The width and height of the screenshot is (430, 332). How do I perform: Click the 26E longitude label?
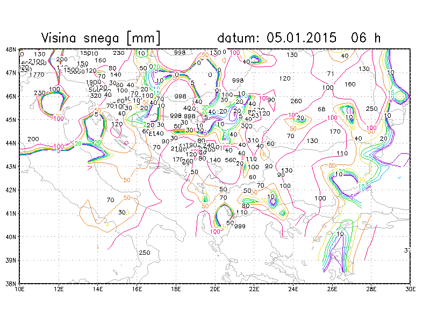click(332, 289)
